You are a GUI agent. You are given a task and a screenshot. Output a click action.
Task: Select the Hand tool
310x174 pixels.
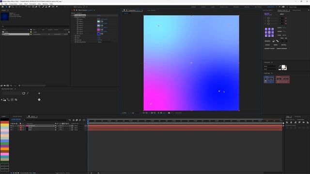9,7
